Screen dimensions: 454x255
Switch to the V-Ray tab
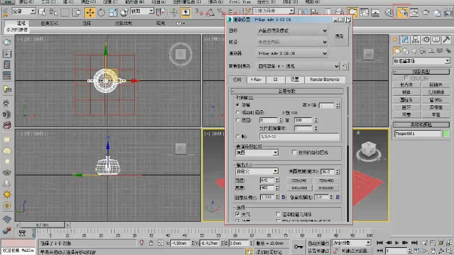(256, 80)
